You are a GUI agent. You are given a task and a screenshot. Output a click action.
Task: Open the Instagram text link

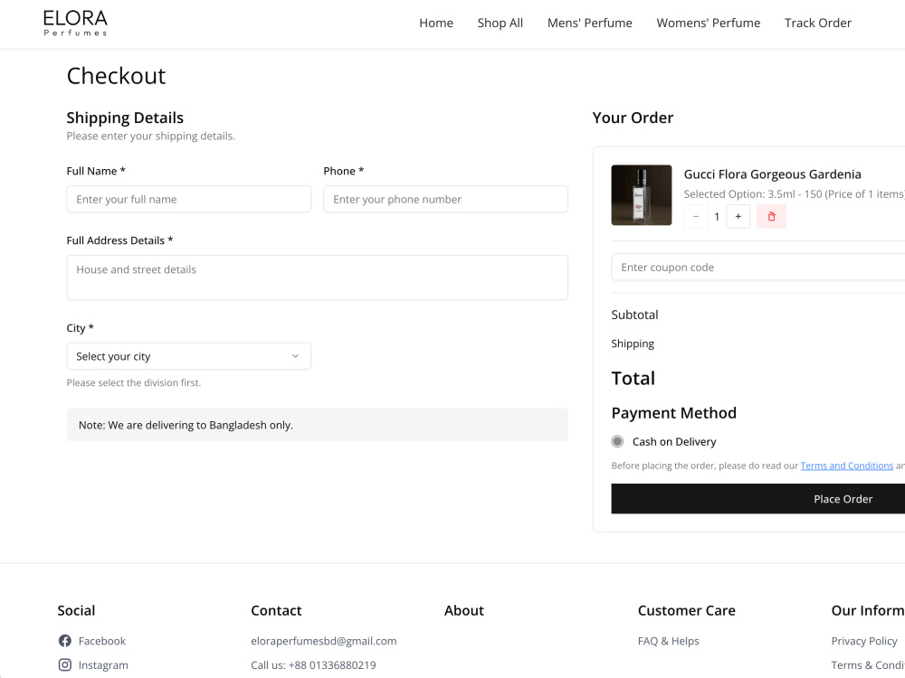(103, 665)
